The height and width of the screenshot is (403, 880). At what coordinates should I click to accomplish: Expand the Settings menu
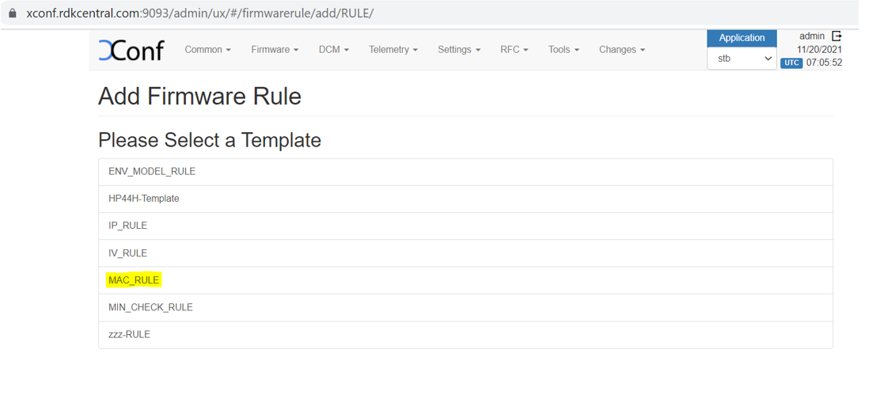point(459,50)
